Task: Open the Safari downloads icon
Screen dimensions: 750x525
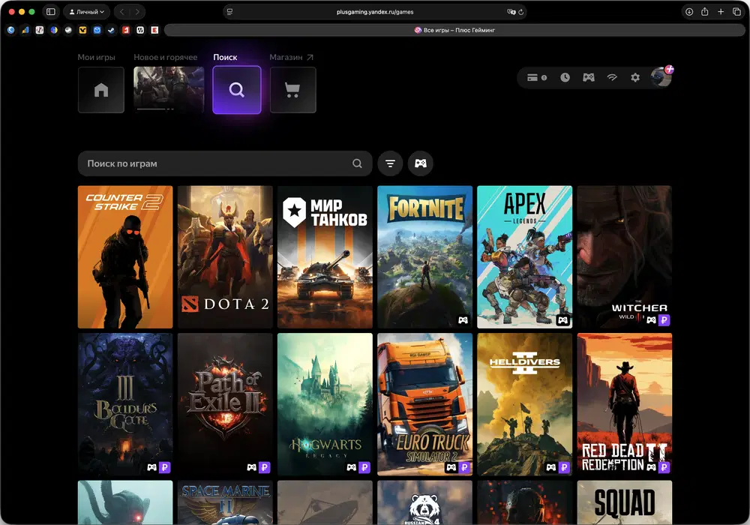Action: click(689, 11)
